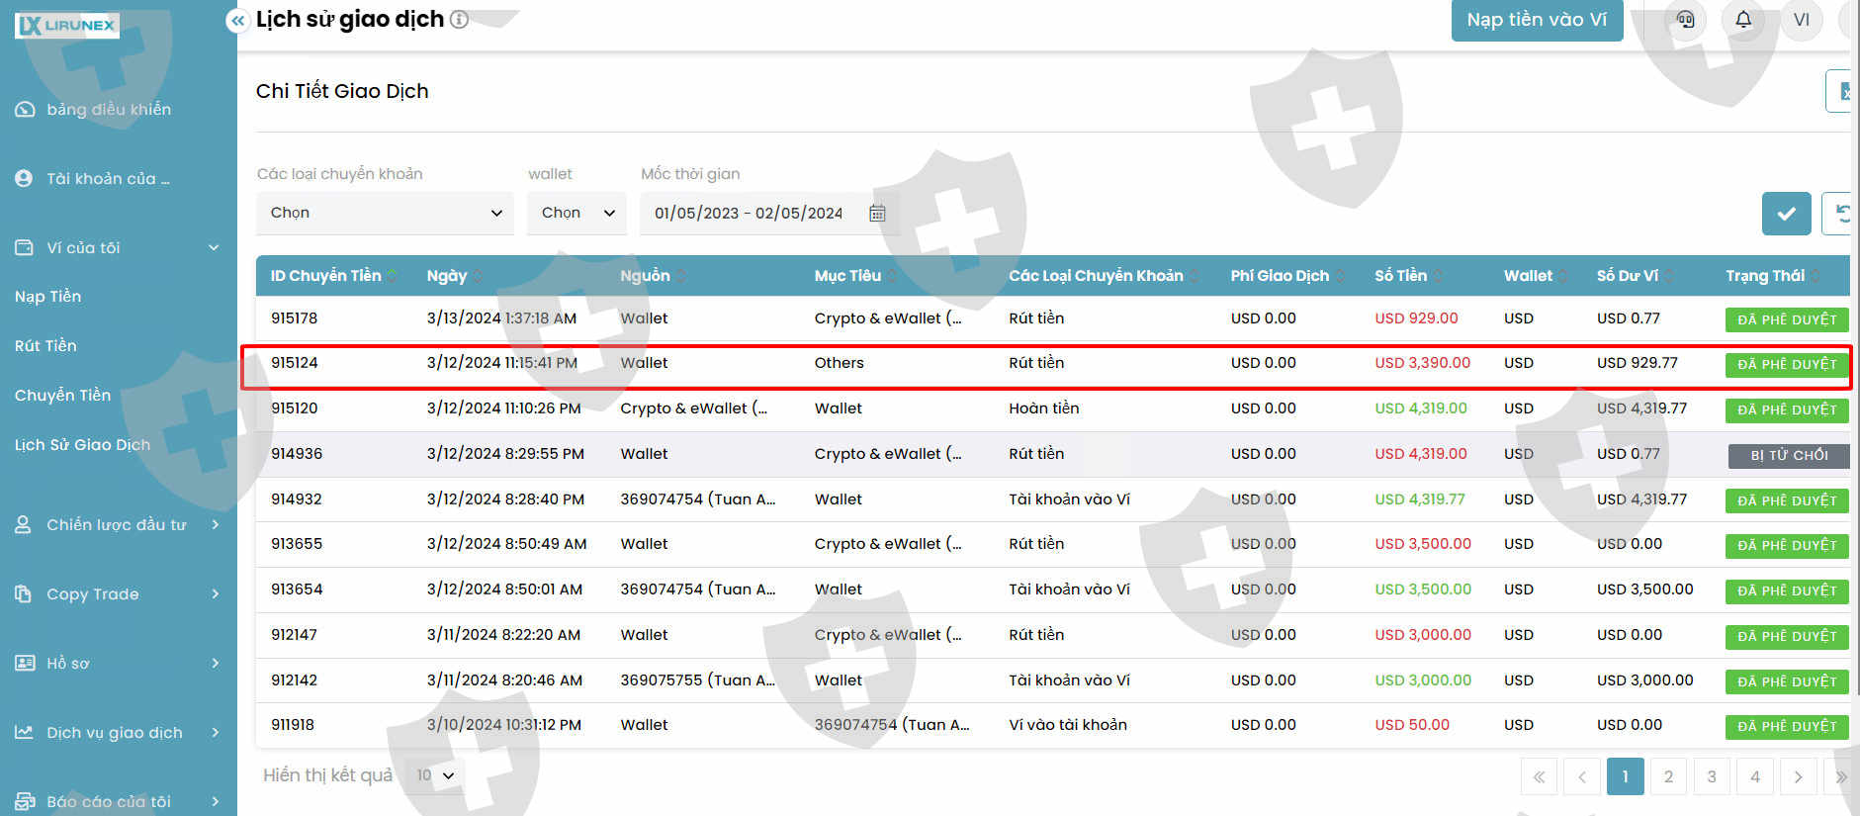The width and height of the screenshot is (1860, 816).
Task: Open the notifications bell
Action: (x=1743, y=20)
